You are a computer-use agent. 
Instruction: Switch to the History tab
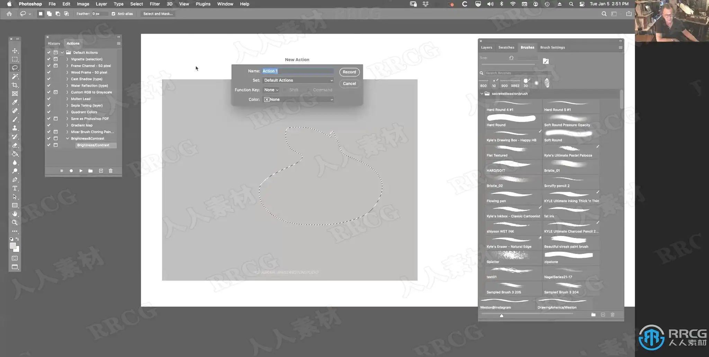(54, 44)
